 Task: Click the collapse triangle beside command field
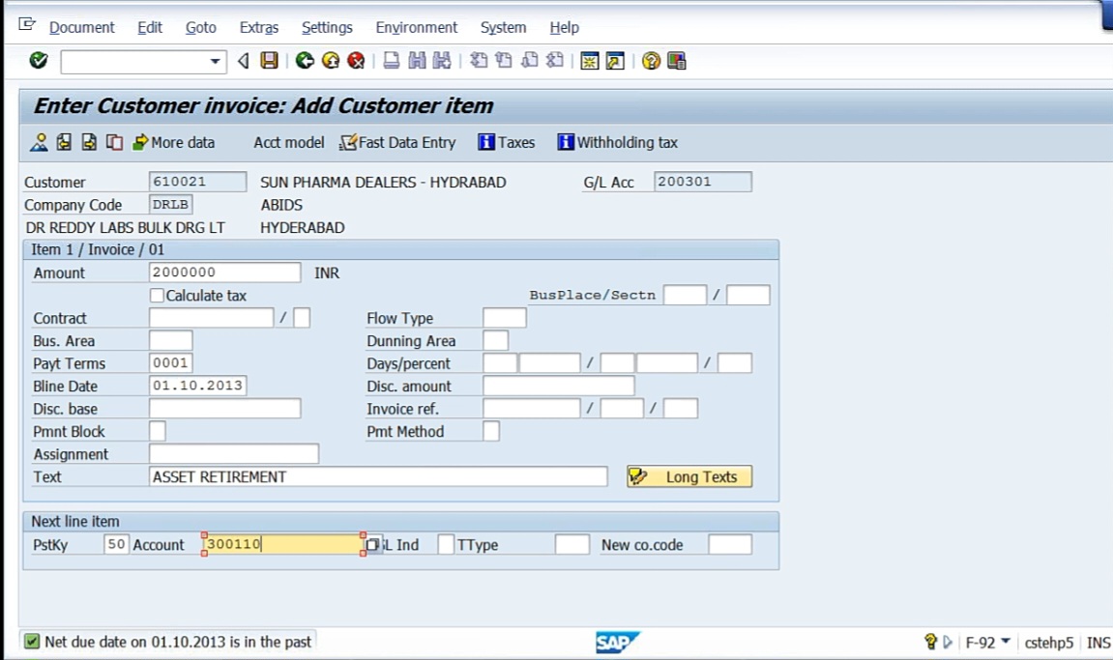click(243, 61)
